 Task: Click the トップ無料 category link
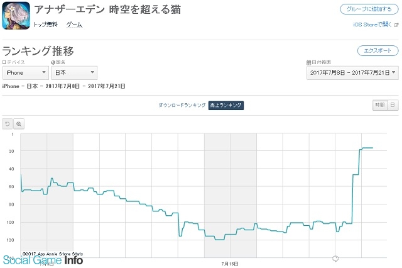click(x=46, y=25)
